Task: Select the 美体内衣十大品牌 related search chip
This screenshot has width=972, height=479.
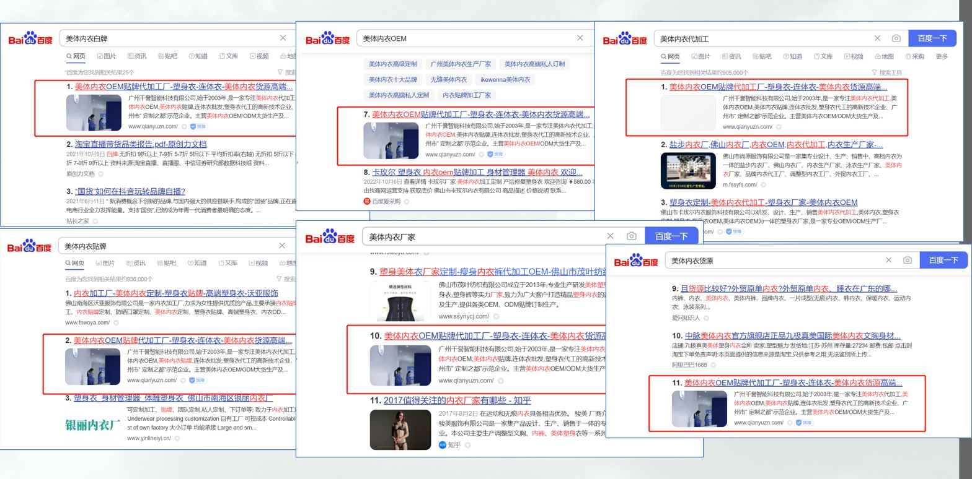Action: (x=392, y=79)
